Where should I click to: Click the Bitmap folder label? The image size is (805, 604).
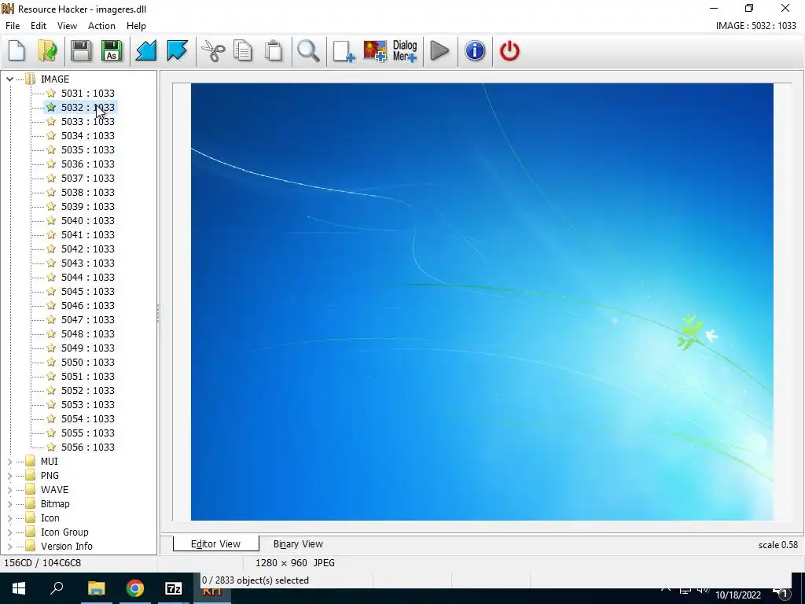tap(55, 504)
